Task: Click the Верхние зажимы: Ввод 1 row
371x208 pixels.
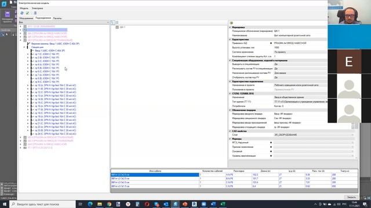Action: click(x=55, y=44)
